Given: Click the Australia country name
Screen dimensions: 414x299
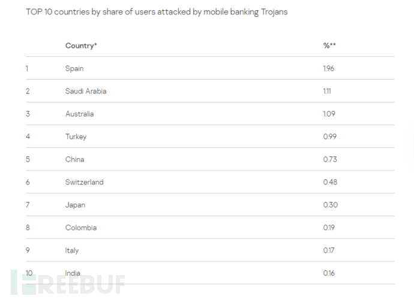Looking at the screenshot, I should click(79, 114).
